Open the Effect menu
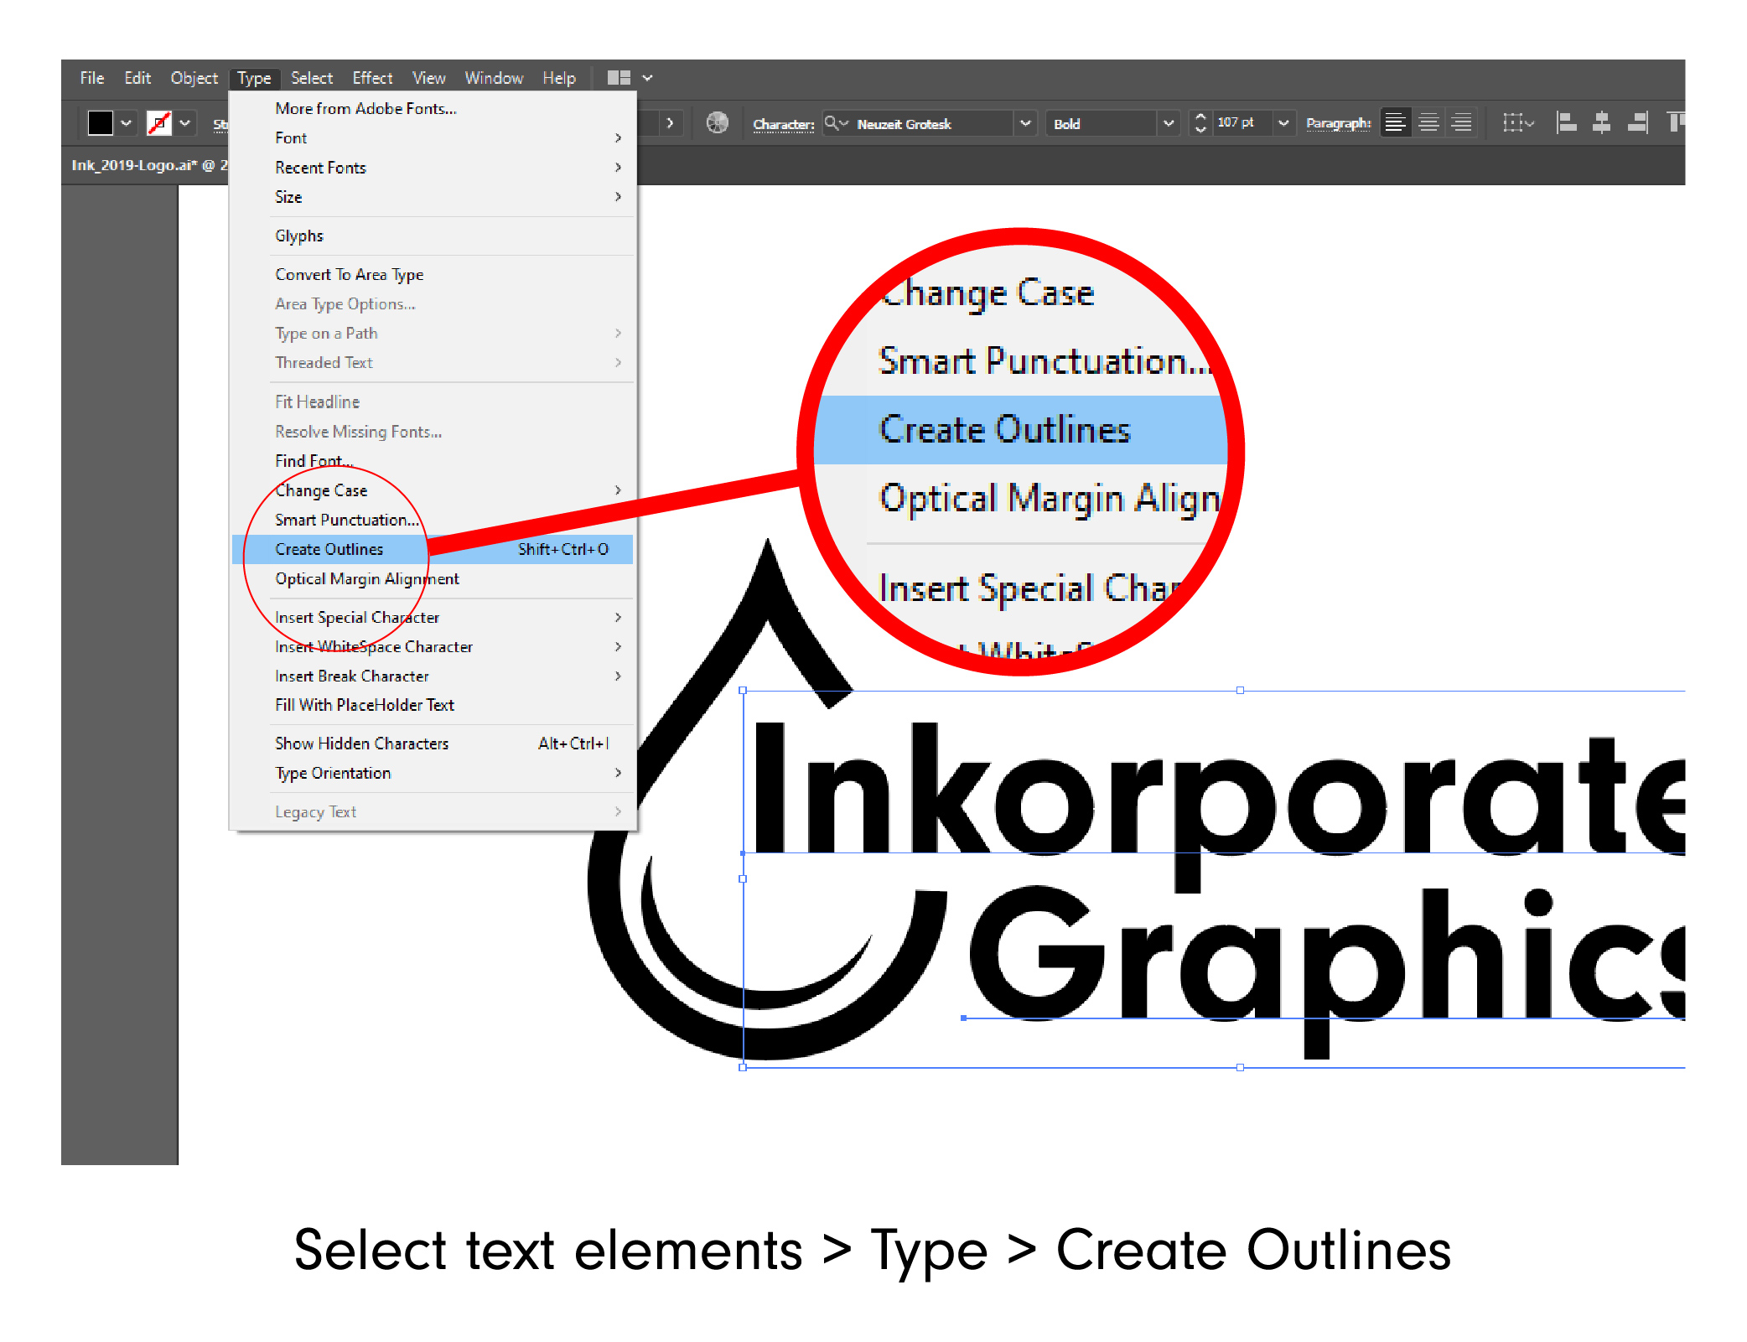 [372, 77]
